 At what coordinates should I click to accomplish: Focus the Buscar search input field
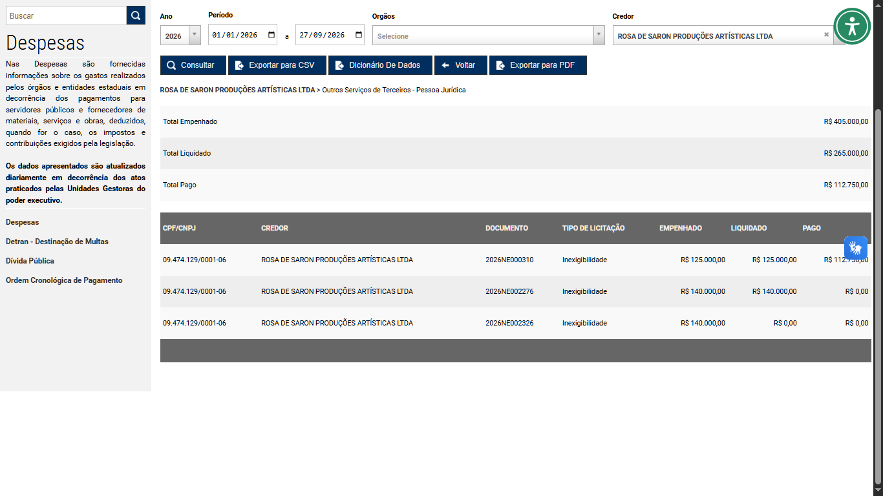click(66, 15)
